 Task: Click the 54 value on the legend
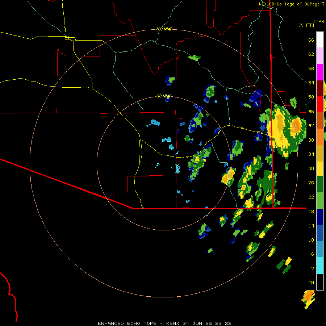[311, 83]
